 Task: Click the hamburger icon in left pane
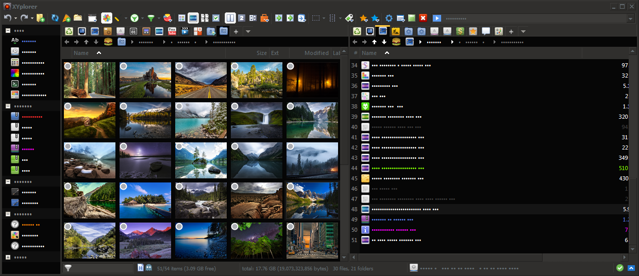click(x=108, y=42)
